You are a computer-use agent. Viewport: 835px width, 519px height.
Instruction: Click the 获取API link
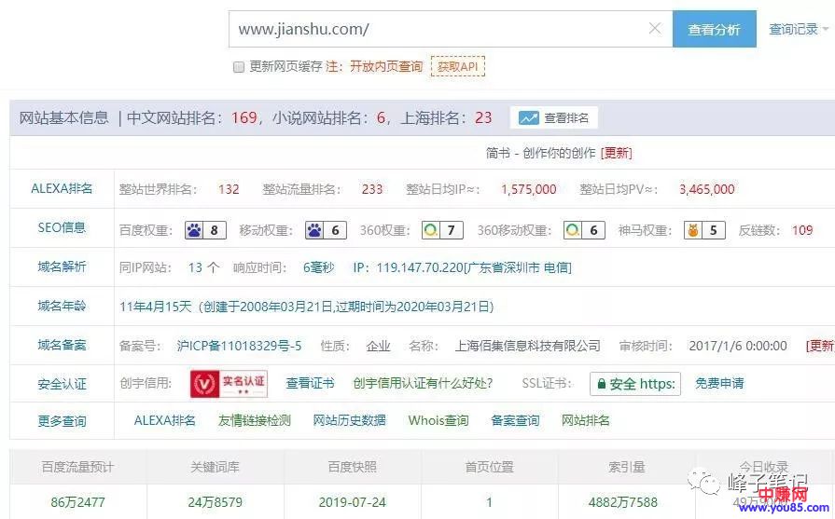(x=457, y=67)
